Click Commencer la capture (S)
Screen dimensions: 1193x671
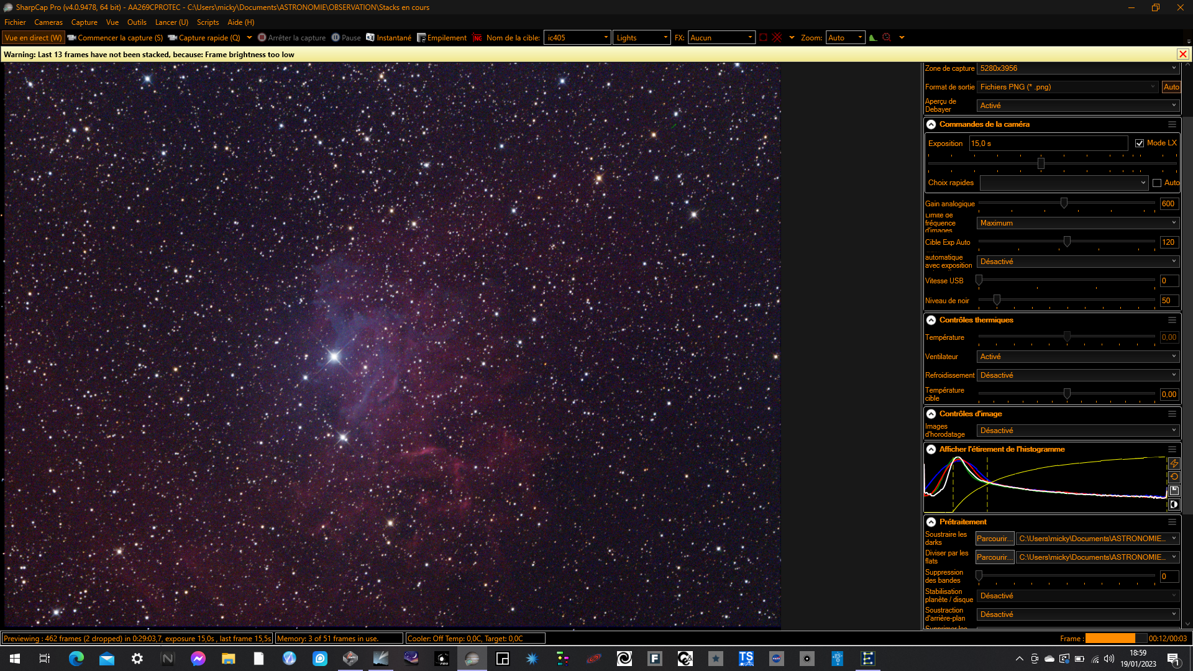(x=115, y=38)
